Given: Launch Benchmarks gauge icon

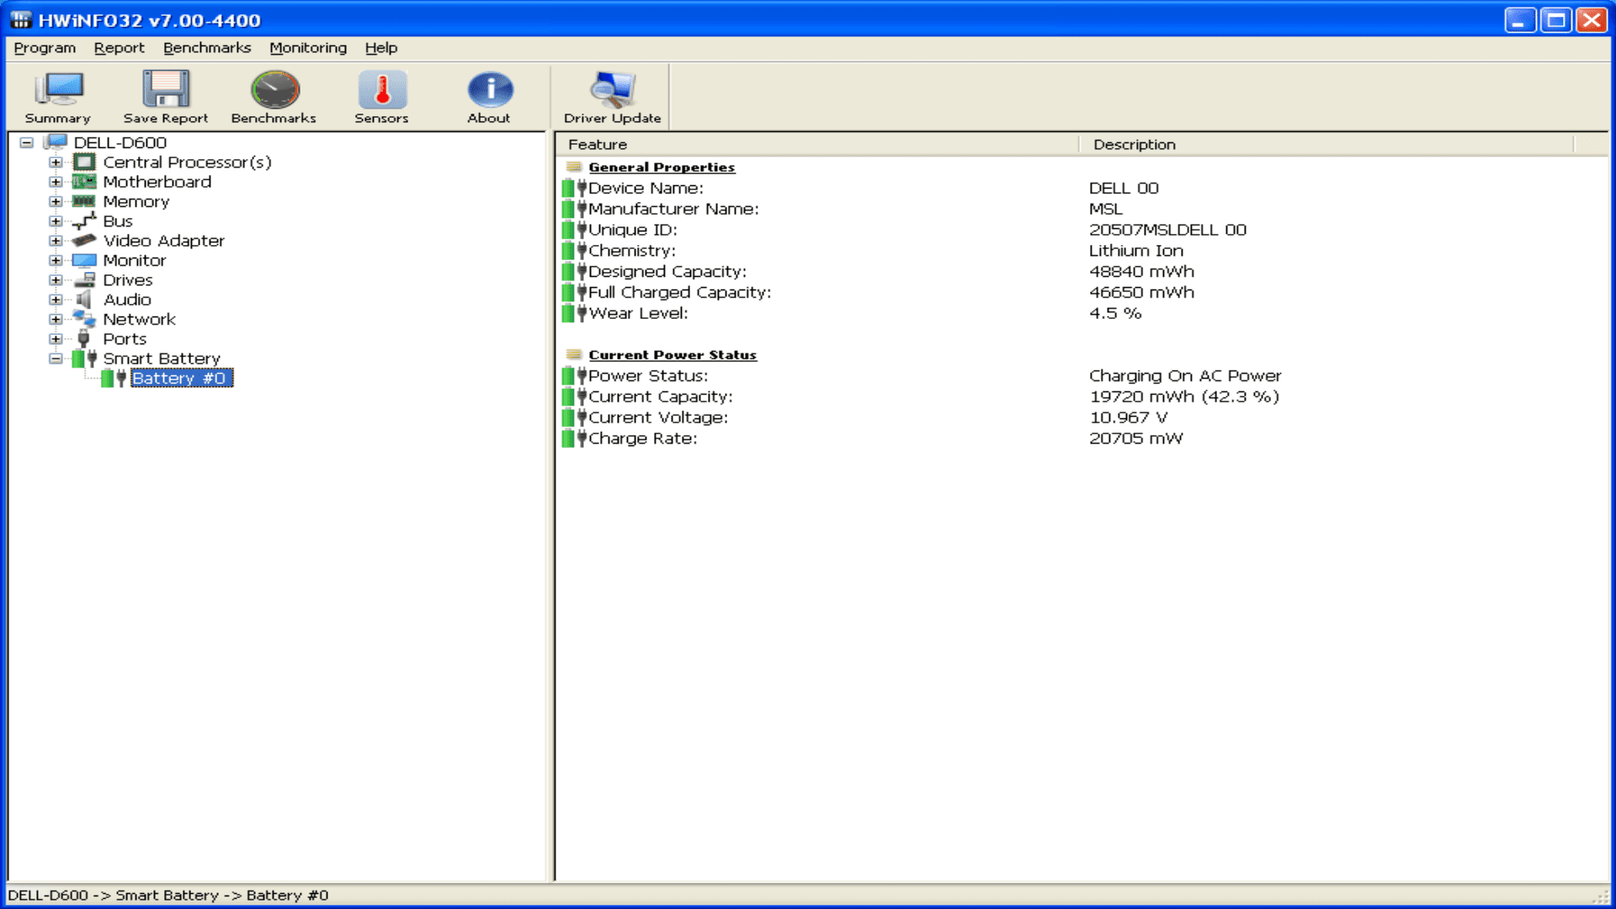Looking at the screenshot, I should click(274, 89).
